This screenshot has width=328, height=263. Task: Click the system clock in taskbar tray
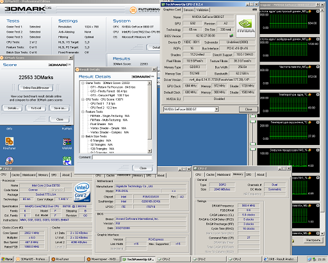tap(322, 259)
